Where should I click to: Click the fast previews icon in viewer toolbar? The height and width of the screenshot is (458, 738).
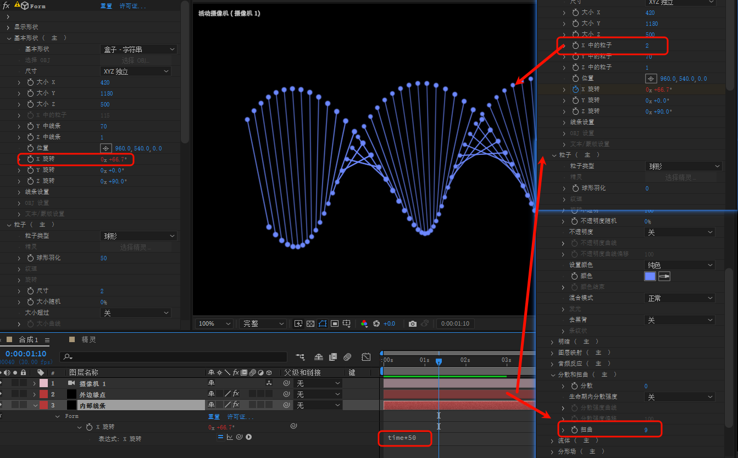(x=298, y=323)
